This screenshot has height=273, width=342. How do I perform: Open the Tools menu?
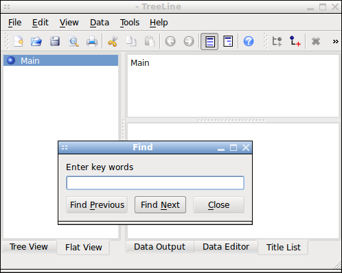(130, 23)
